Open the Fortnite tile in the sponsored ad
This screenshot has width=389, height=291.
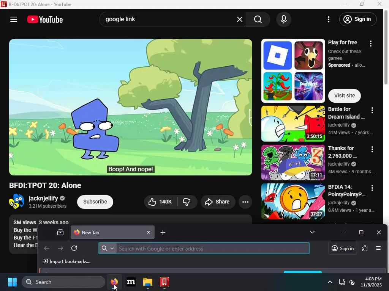308,86
